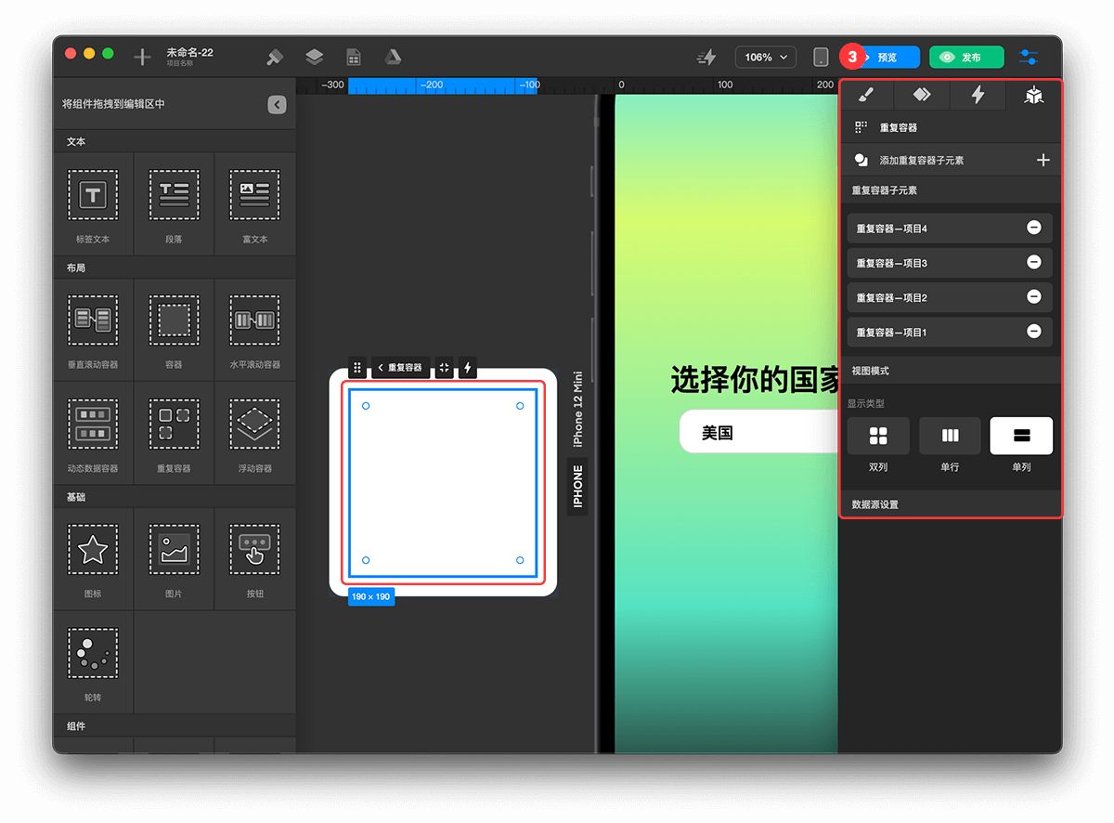Select the 段落 paragraph component

tap(174, 204)
